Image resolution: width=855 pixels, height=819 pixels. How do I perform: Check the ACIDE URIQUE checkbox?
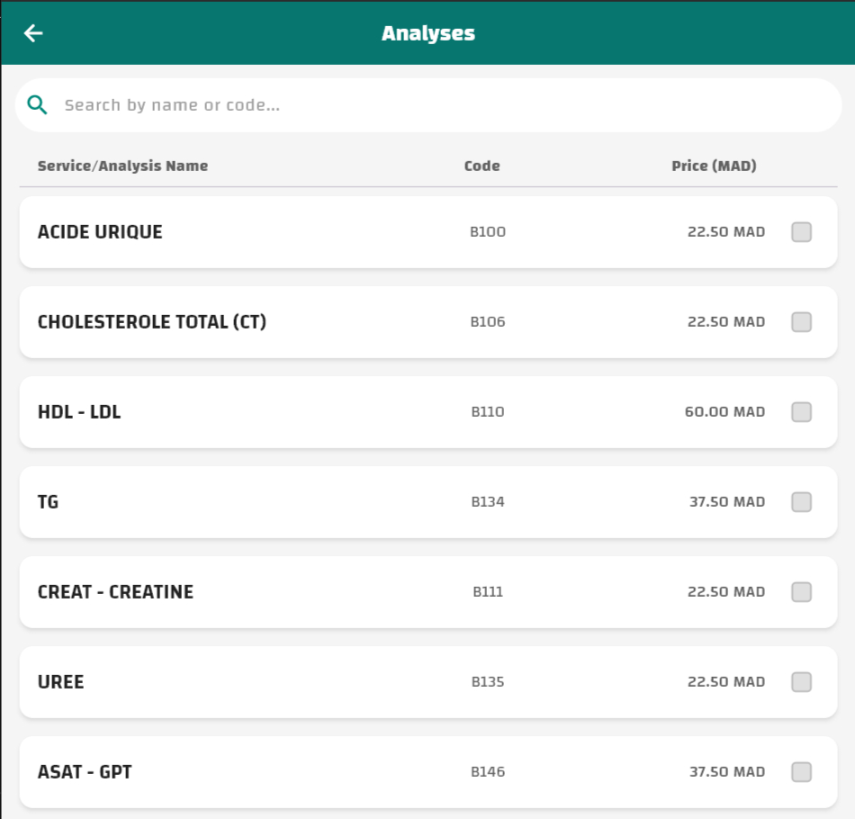pyautogui.click(x=801, y=232)
